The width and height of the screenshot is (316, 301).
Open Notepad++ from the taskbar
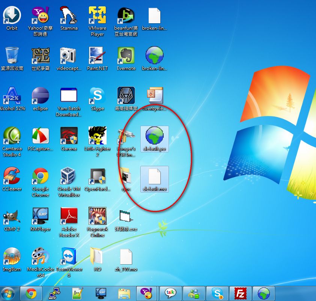click(78, 293)
